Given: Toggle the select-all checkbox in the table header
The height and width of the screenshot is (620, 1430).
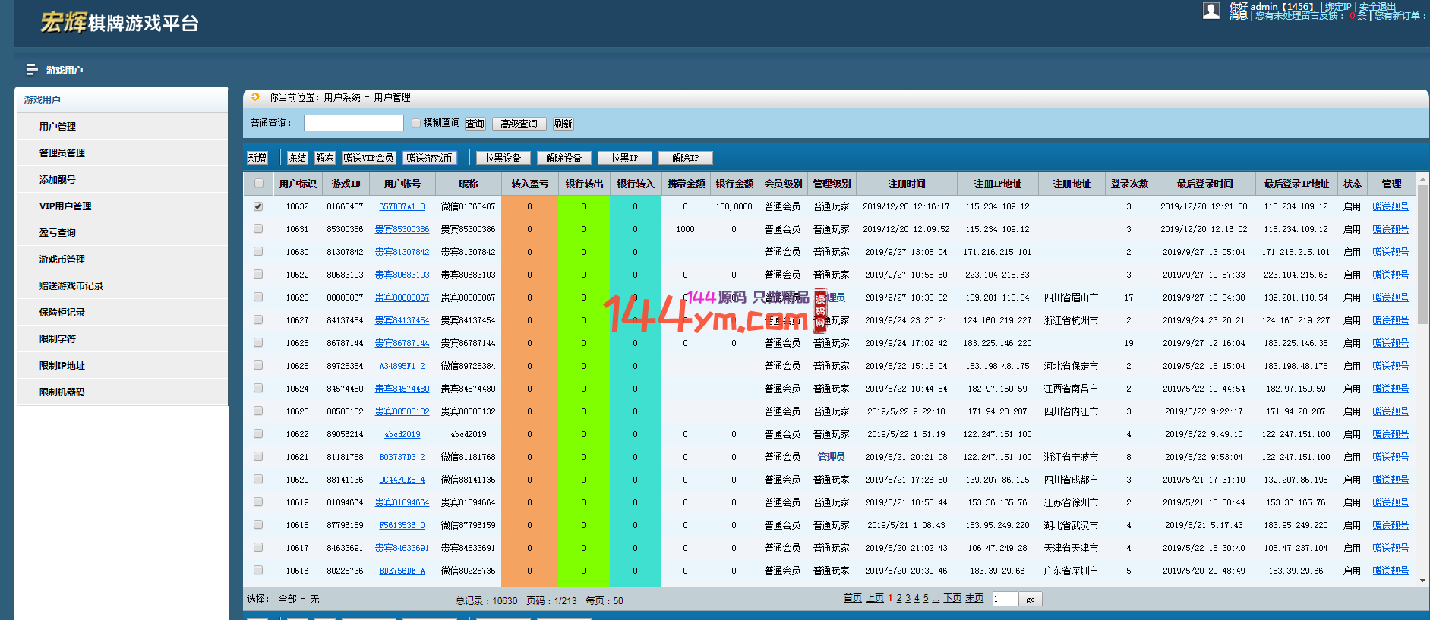Looking at the screenshot, I should pos(259,184).
